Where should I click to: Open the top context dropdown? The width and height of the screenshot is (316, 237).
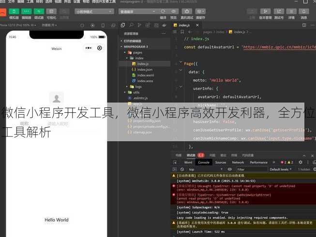tap(206, 169)
